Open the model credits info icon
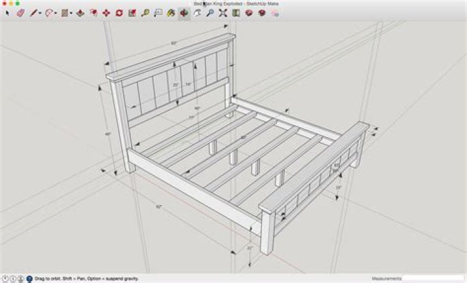Screen dimensions: 467x283 (x=13, y=279)
